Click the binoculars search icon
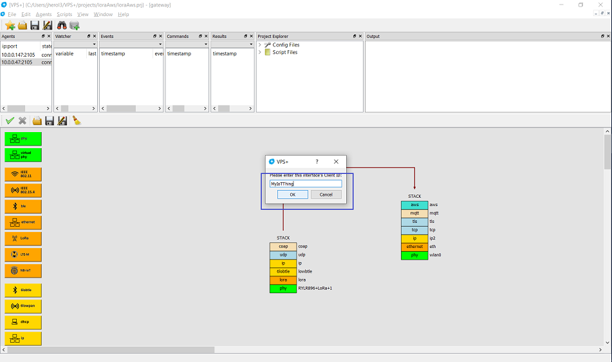The image size is (612, 362). point(62,25)
